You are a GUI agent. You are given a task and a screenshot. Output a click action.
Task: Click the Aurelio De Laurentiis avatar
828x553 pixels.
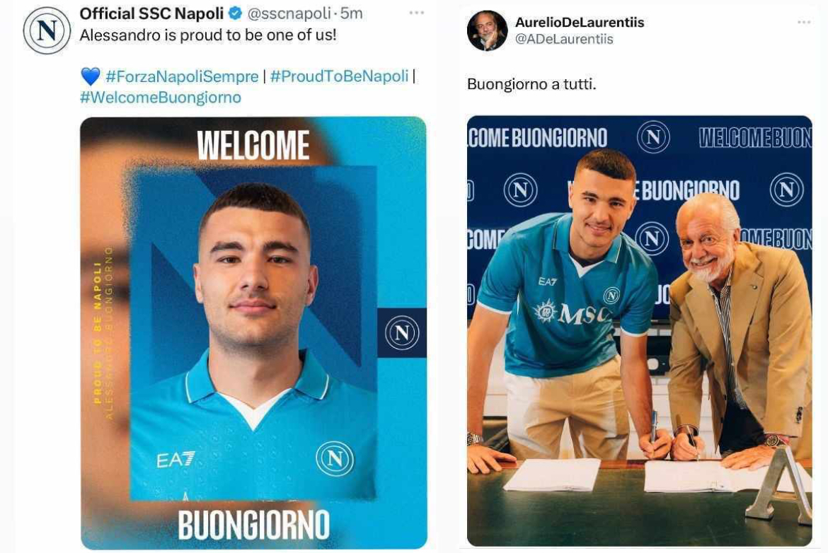487,30
